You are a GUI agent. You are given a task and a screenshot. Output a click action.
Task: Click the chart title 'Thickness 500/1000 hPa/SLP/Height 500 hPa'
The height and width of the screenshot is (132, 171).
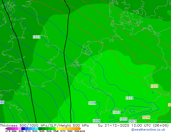pyautogui.click(x=44, y=126)
